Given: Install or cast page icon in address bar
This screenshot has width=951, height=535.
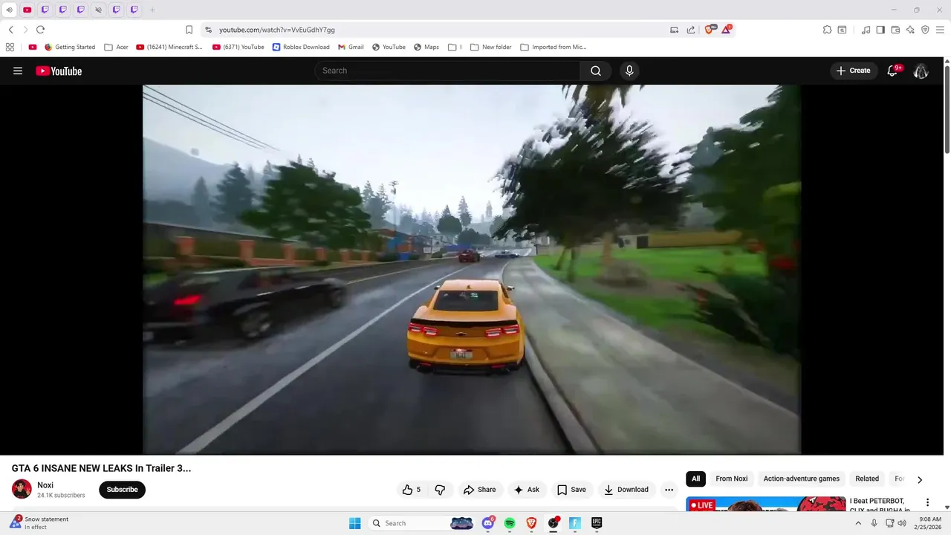Looking at the screenshot, I should point(675,30).
